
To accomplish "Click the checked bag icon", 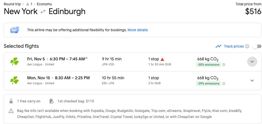I will (x=51, y=101).
